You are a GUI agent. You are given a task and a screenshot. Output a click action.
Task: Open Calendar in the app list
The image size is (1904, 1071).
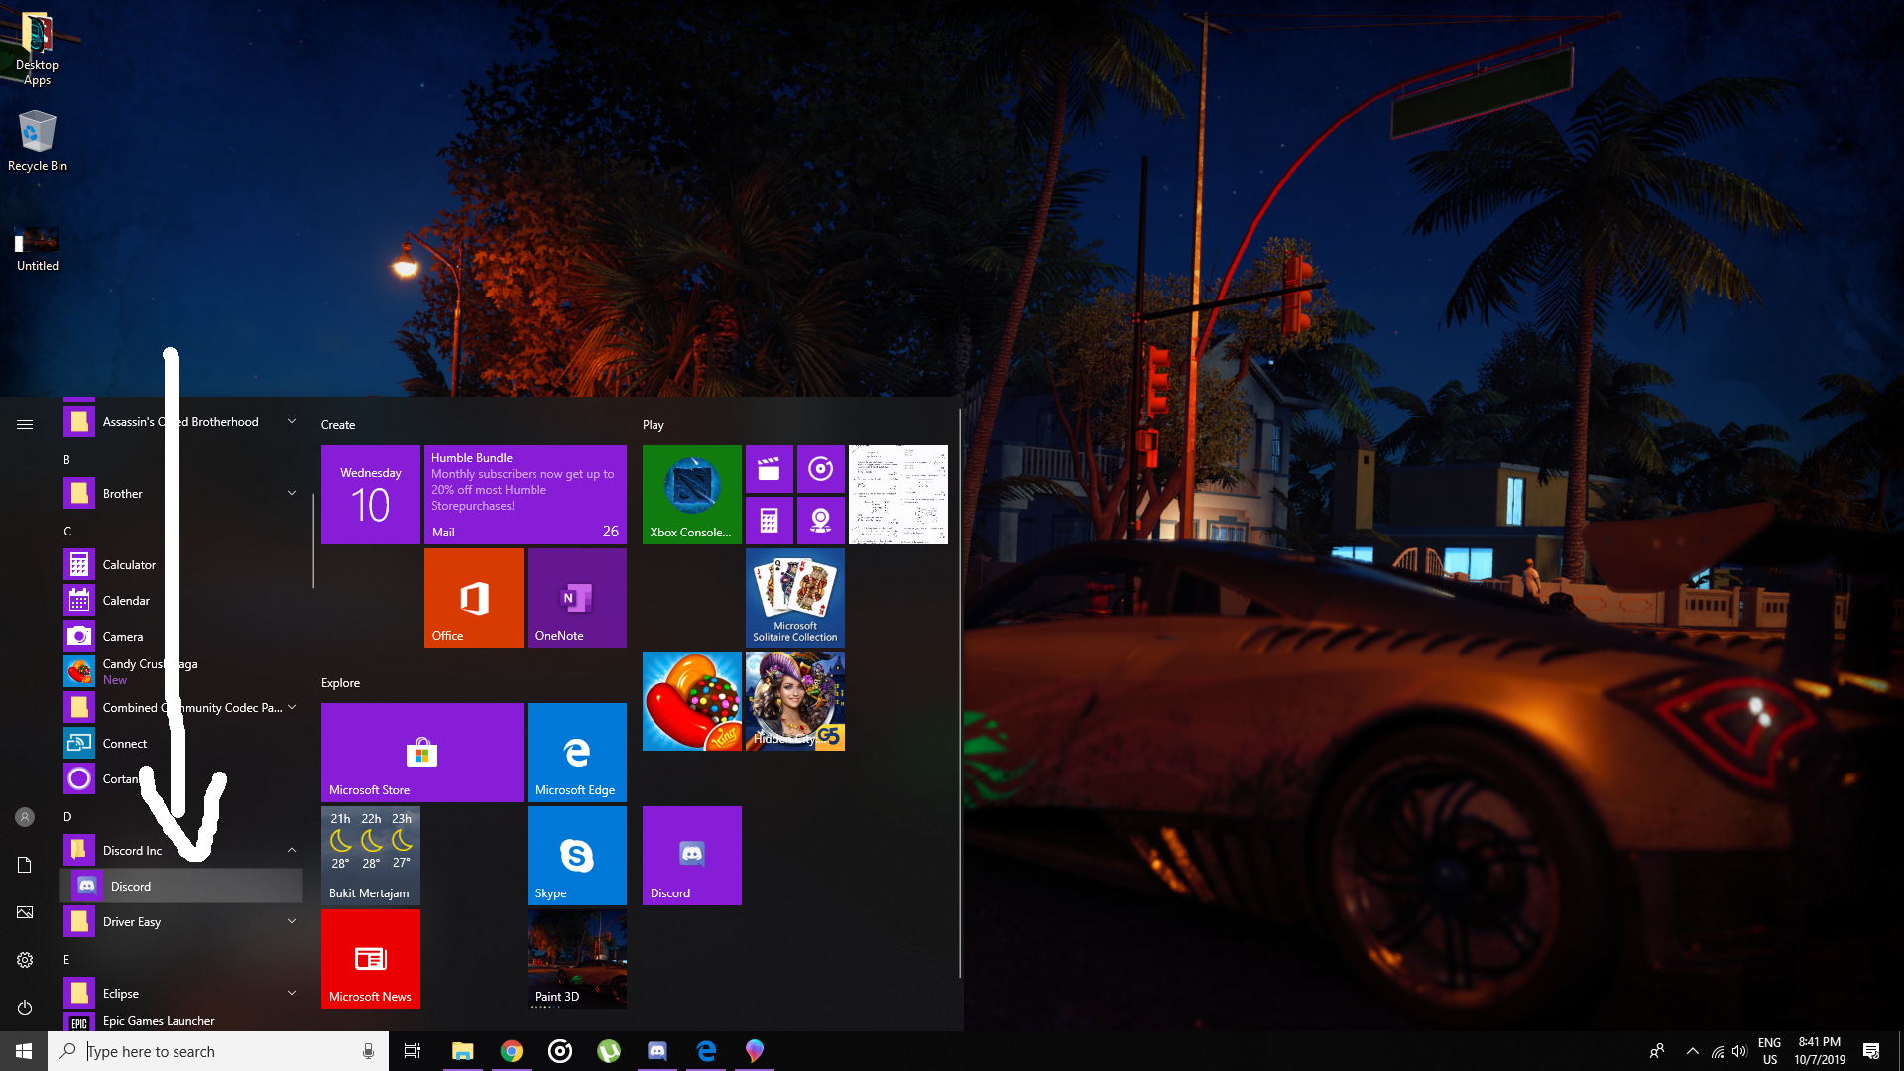pyautogui.click(x=182, y=601)
